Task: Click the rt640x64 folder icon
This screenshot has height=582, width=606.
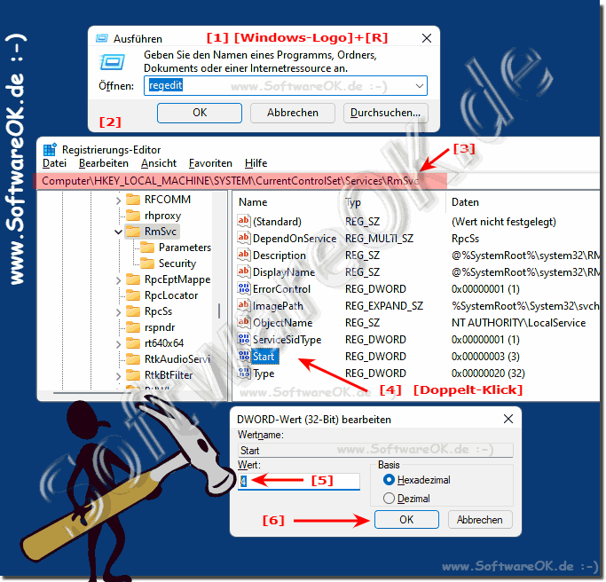Action: point(133,343)
